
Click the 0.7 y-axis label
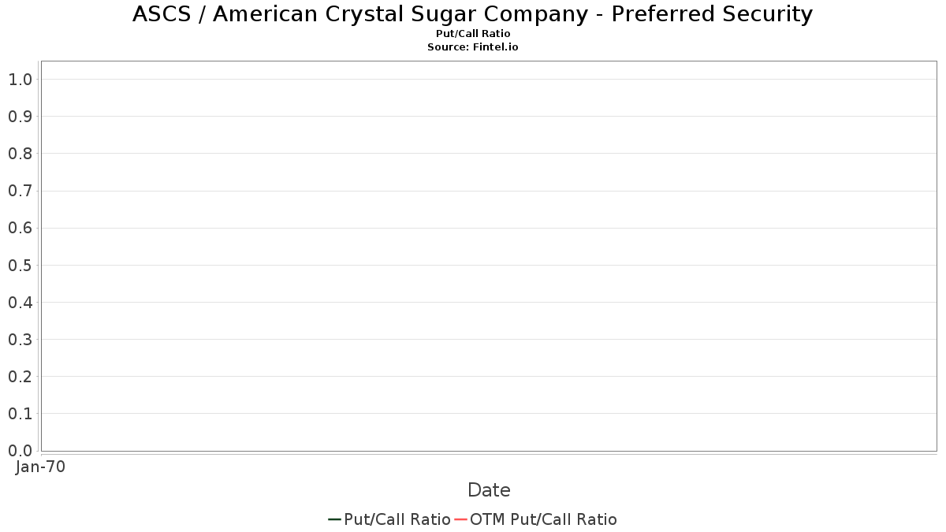pyautogui.click(x=20, y=191)
